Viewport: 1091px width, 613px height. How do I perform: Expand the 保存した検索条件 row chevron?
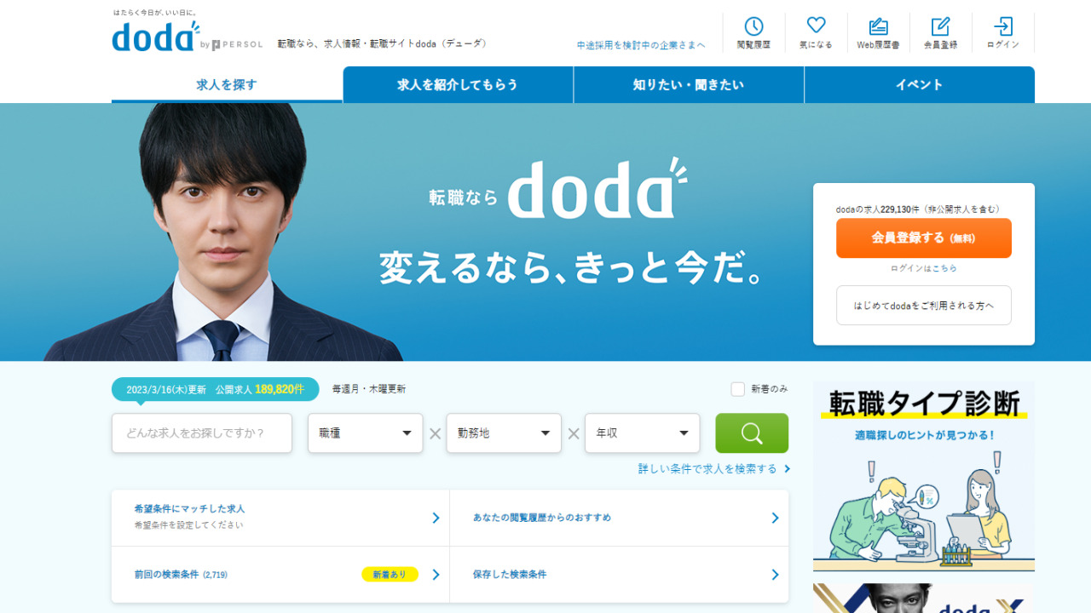[775, 575]
